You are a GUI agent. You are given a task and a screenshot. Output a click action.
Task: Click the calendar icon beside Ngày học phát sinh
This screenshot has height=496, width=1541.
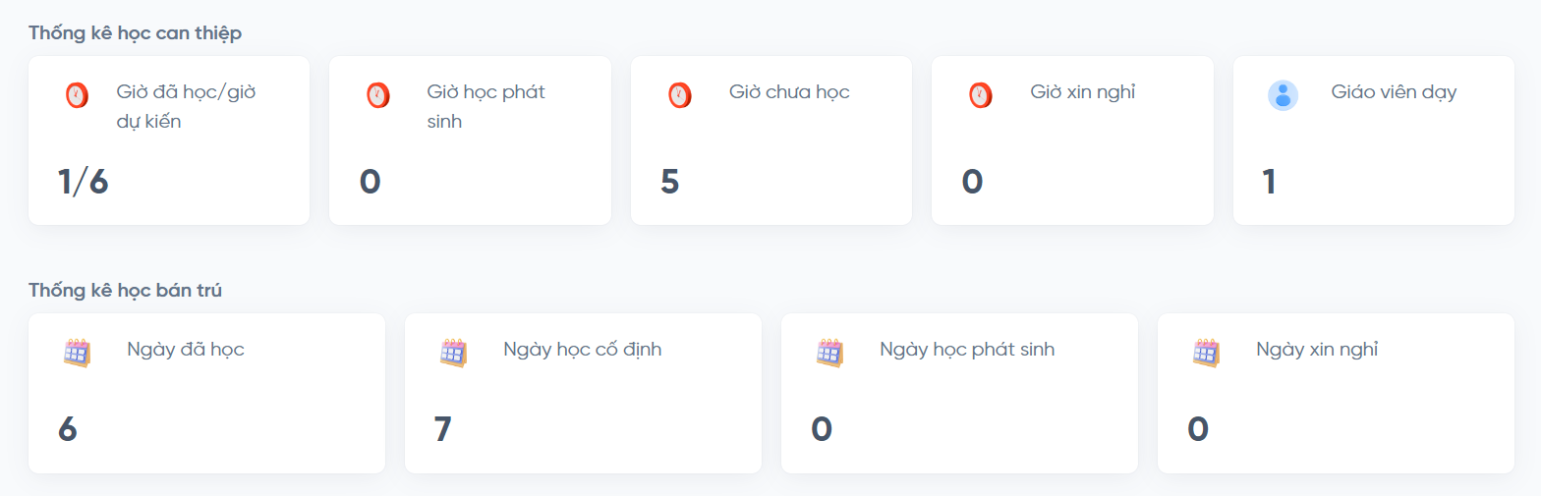830,353
